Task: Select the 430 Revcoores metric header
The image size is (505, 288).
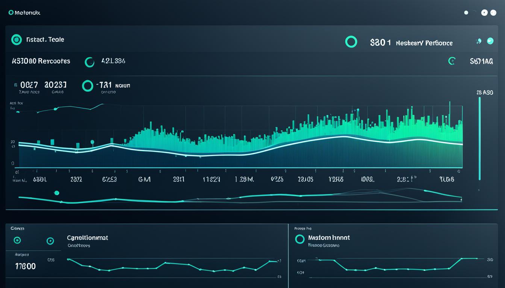Action: pyautogui.click(x=41, y=61)
